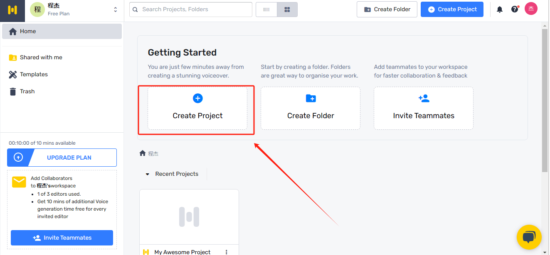Screen dimensions: 550x255
Task: Click the blue Invite Teammates button
Action: (62, 238)
